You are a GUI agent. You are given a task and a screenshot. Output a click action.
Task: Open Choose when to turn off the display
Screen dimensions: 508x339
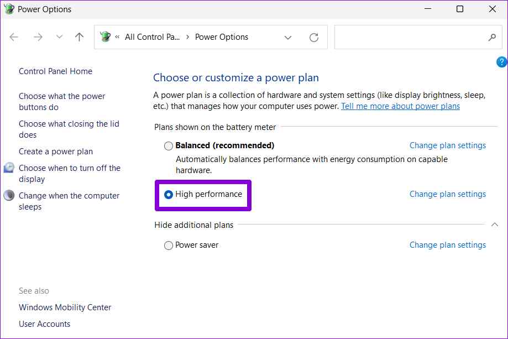(x=70, y=174)
